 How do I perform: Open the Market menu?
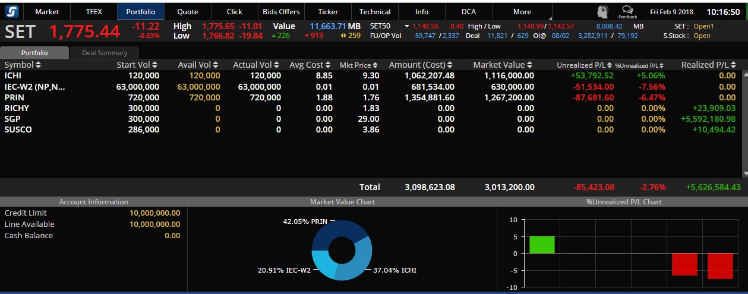[47, 11]
